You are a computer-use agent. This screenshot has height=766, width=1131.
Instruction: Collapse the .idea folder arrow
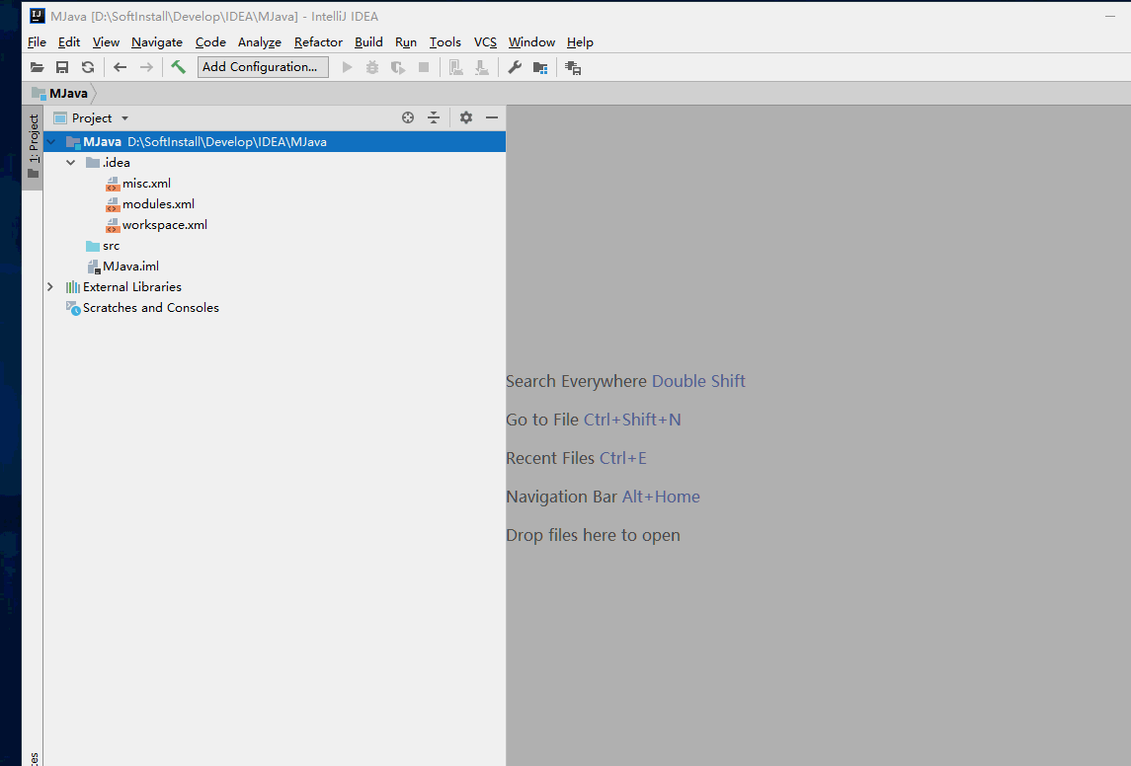click(x=71, y=163)
